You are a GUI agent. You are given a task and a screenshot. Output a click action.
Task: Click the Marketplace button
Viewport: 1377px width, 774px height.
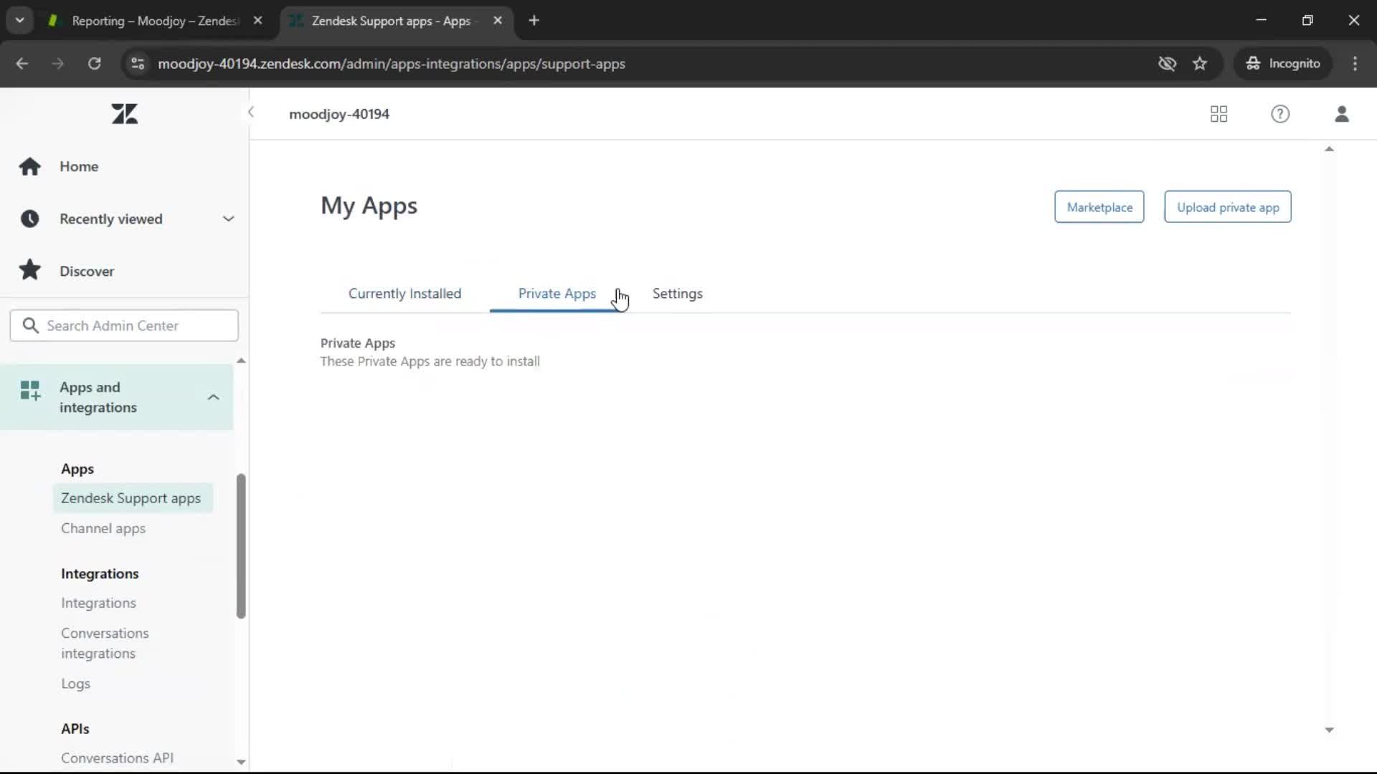click(1099, 207)
